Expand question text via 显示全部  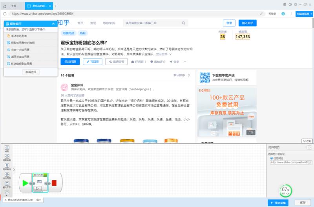pos(164,54)
